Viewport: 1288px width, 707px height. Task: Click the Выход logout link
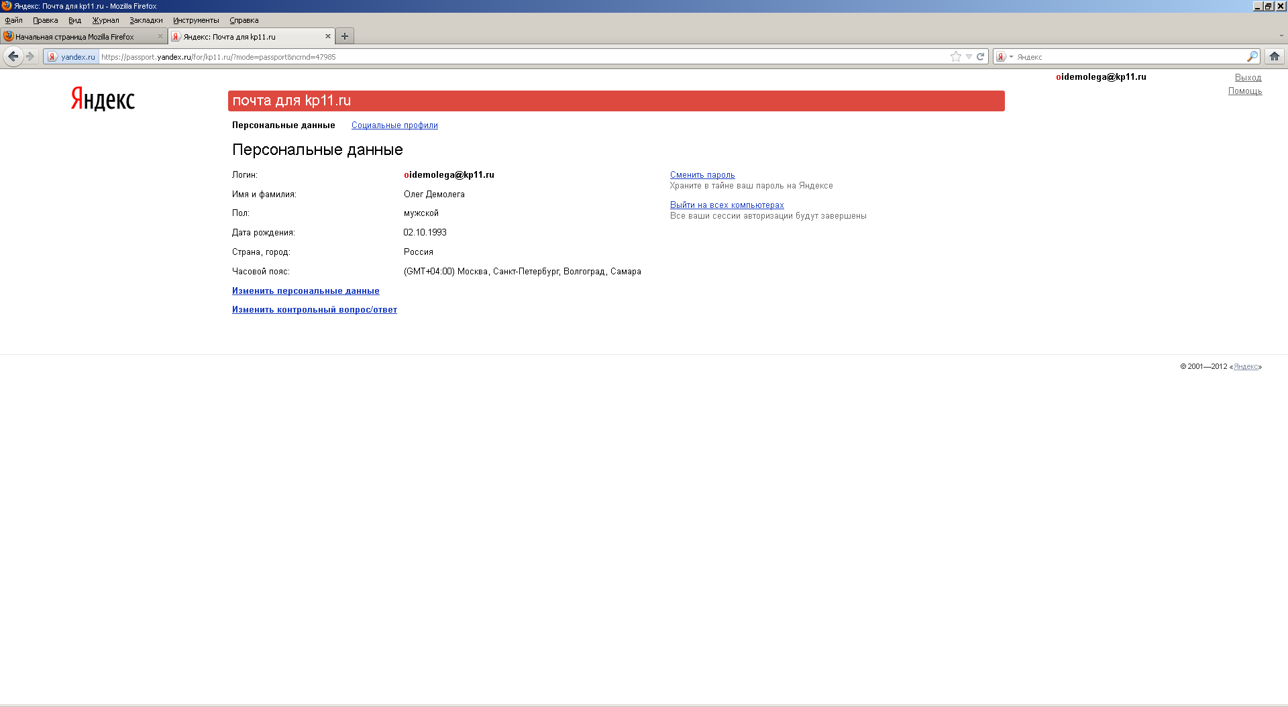click(1248, 78)
